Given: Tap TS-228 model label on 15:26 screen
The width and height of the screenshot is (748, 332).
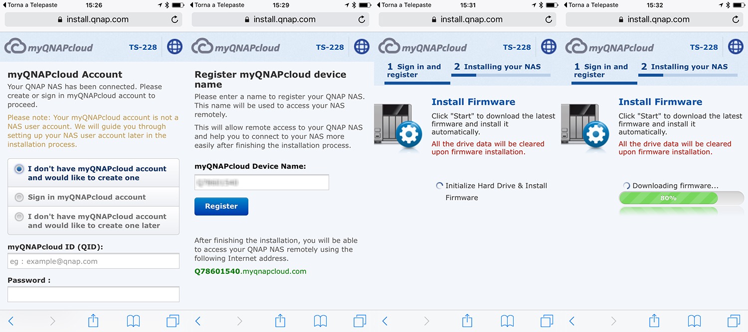Looking at the screenshot, I should (143, 47).
